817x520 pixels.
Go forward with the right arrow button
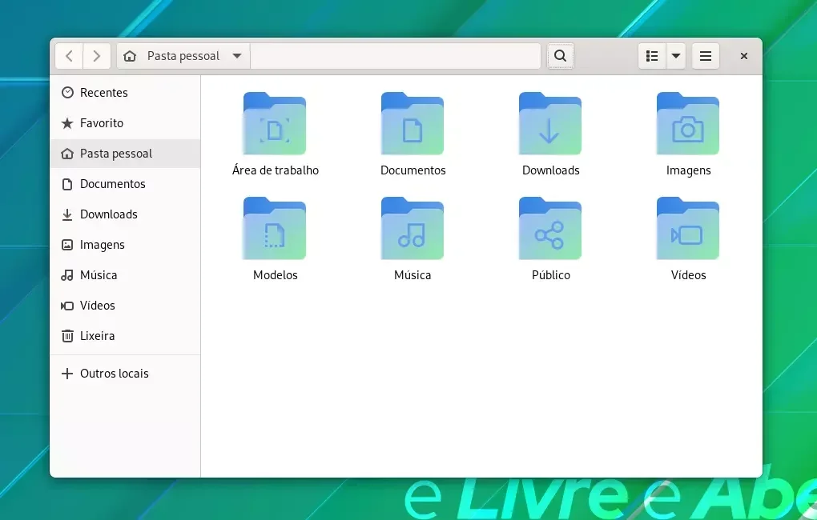(x=96, y=56)
